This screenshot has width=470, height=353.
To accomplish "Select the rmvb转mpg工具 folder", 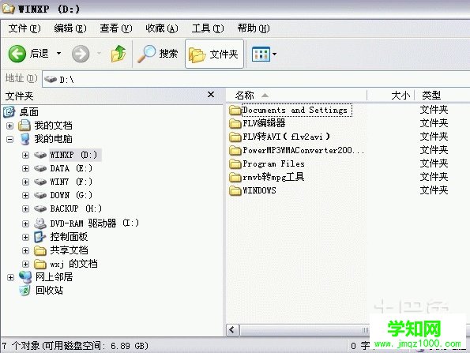I will coord(273,177).
